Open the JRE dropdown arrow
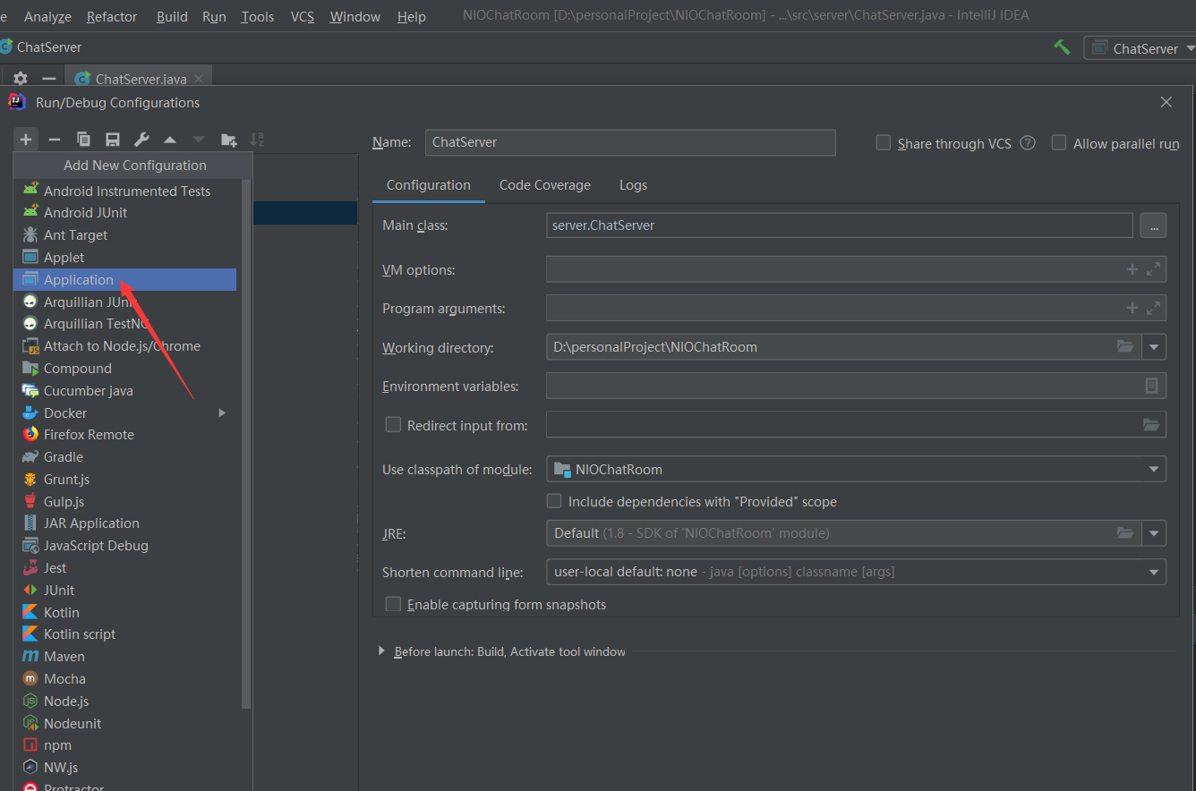The image size is (1196, 791). point(1154,533)
